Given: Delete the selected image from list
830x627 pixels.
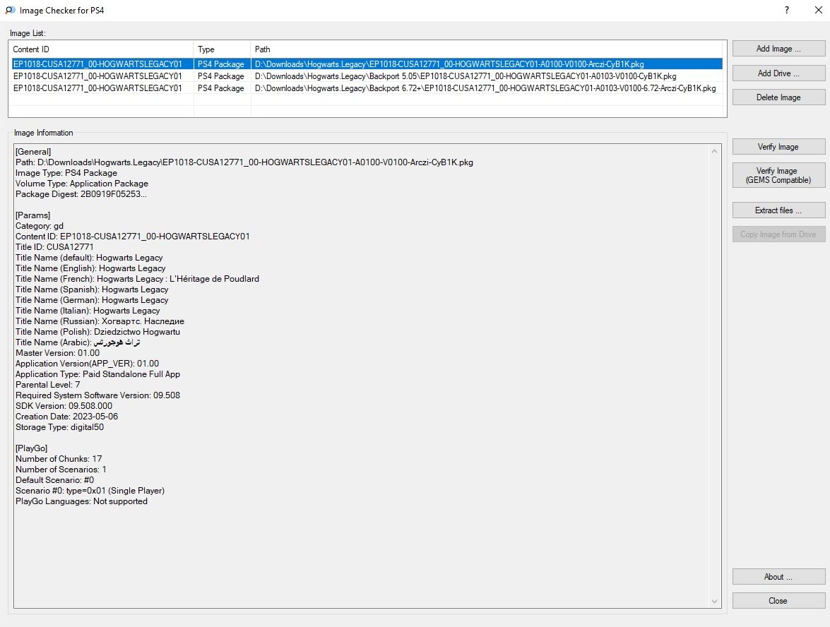Looking at the screenshot, I should (778, 97).
